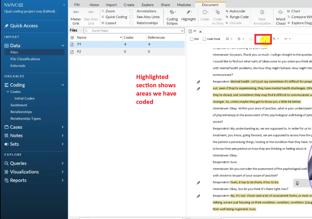Click the add column plus icon beside Name
Image resolution: width=312 pixels, height=219 pixels.
click(72, 38)
